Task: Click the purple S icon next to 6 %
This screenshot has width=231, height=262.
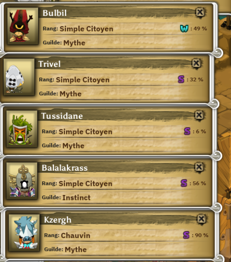Action: 187,131
